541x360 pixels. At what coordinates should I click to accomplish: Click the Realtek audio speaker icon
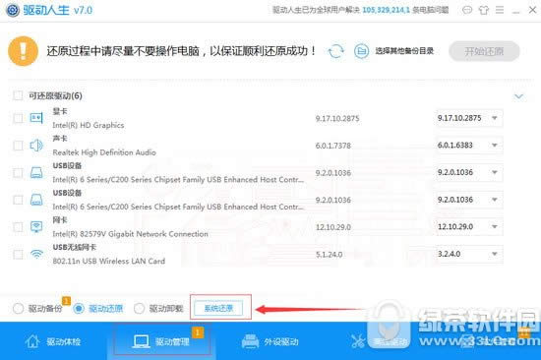36,146
